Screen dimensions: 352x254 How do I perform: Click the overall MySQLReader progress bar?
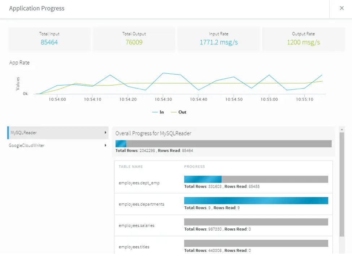coord(223,143)
